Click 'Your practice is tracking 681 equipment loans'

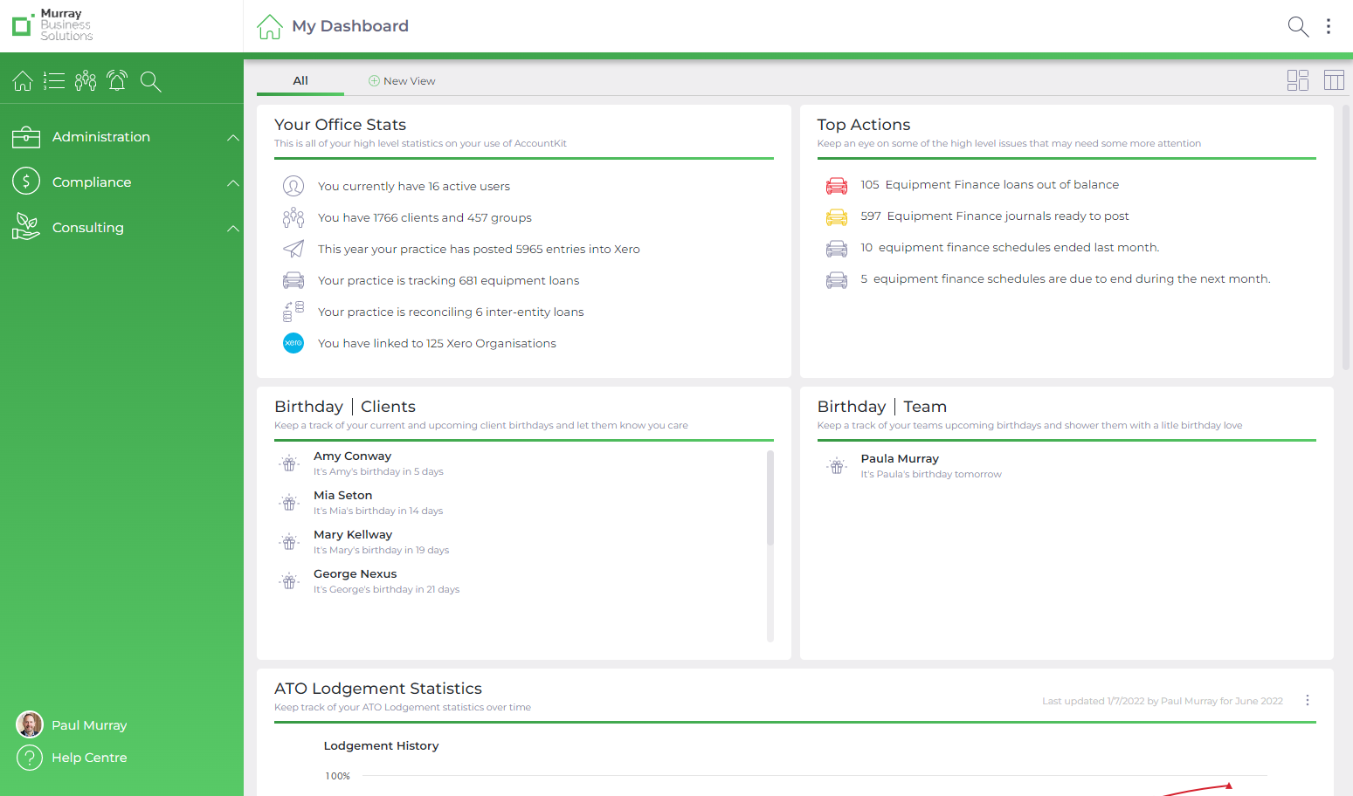(448, 280)
